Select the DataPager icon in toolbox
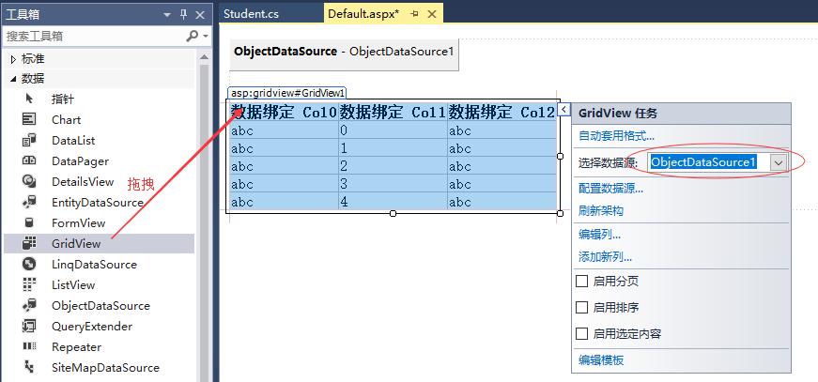This screenshot has width=818, height=382. pyautogui.click(x=30, y=161)
